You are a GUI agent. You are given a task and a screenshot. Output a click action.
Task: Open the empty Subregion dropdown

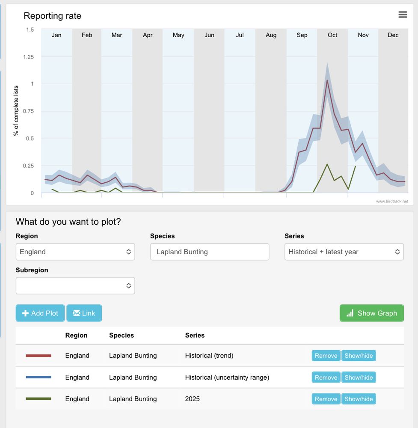click(x=75, y=286)
